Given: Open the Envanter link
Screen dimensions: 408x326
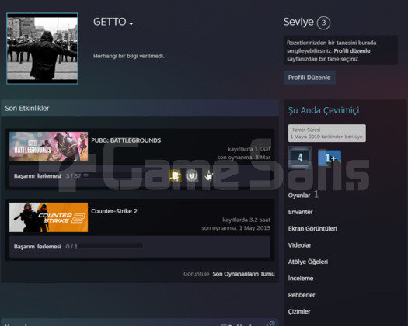Looking at the screenshot, I should click(300, 212).
